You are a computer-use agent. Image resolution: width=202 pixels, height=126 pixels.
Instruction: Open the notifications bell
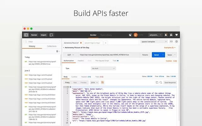(166, 35)
